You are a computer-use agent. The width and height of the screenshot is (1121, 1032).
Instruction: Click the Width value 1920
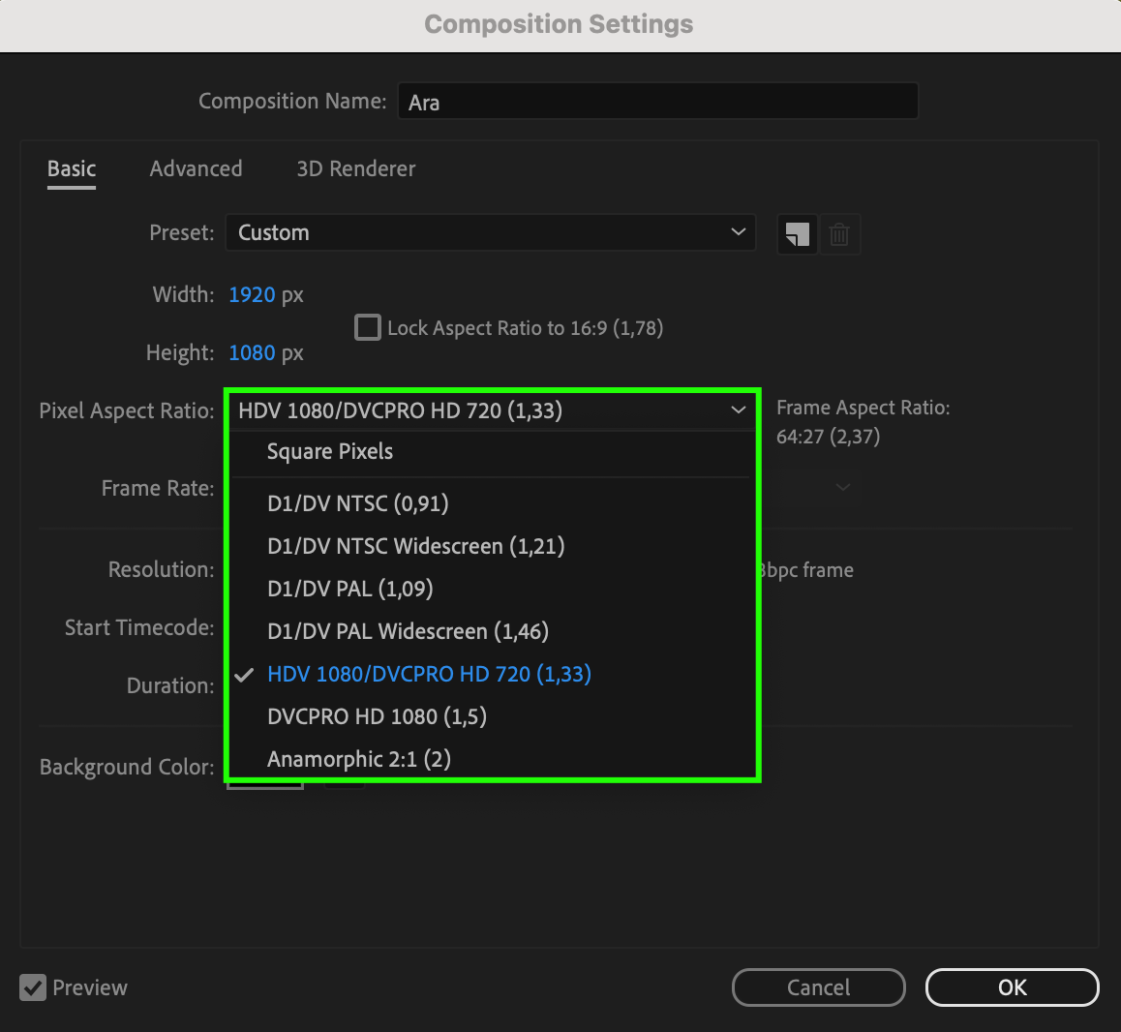coord(252,295)
